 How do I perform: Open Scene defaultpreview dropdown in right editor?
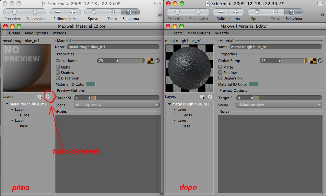[279, 105]
